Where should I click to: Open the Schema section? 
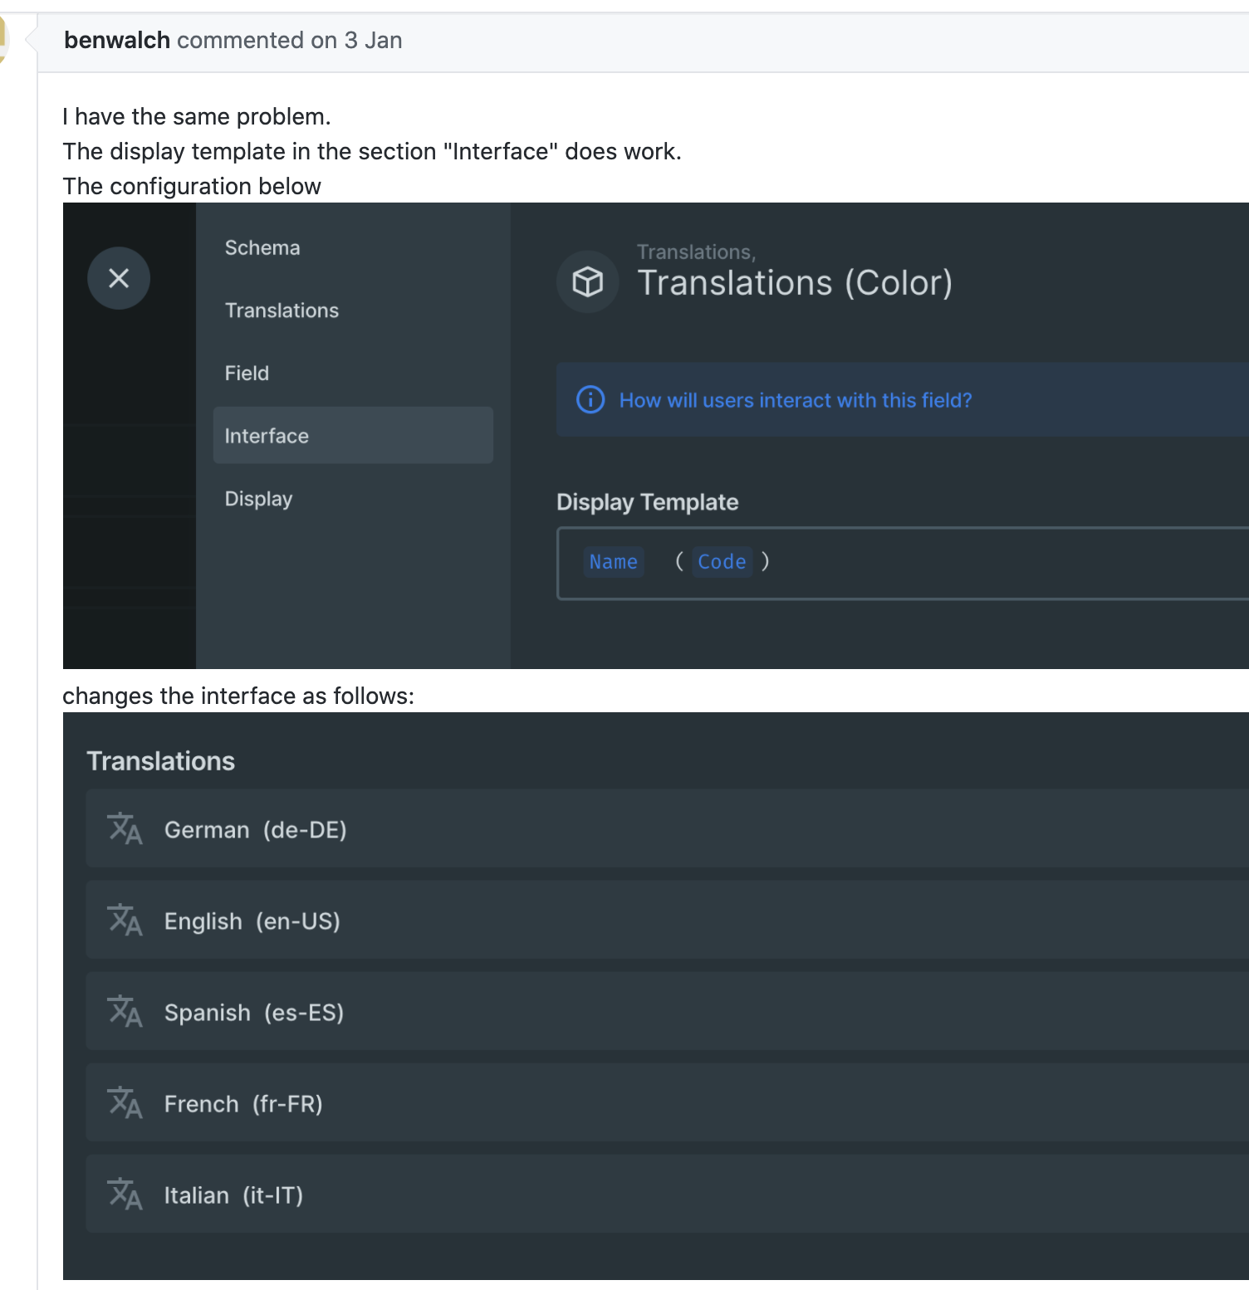pos(353,247)
